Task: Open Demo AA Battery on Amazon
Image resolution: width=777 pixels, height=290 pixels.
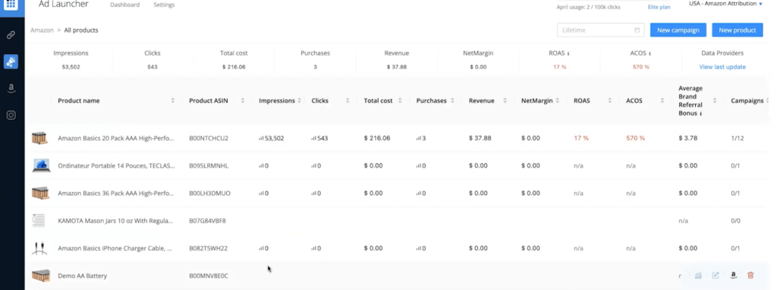Action: pos(734,276)
